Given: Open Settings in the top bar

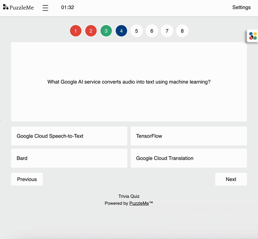Looking at the screenshot, I should point(241,7).
